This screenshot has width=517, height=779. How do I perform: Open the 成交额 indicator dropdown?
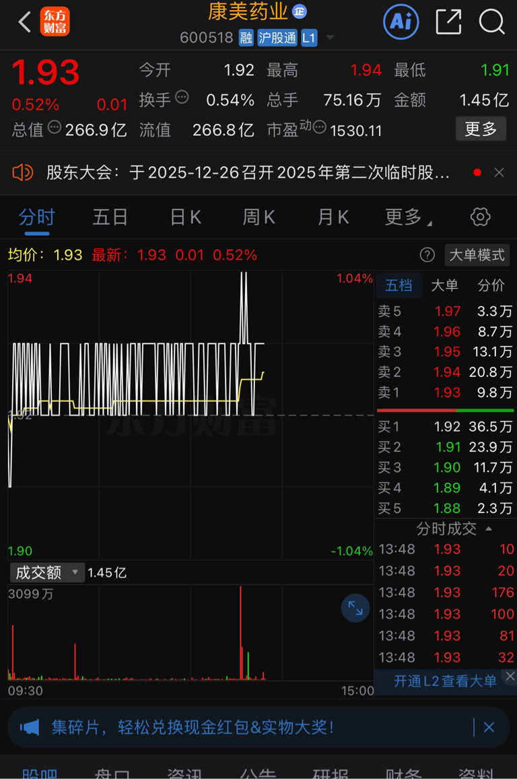point(46,573)
